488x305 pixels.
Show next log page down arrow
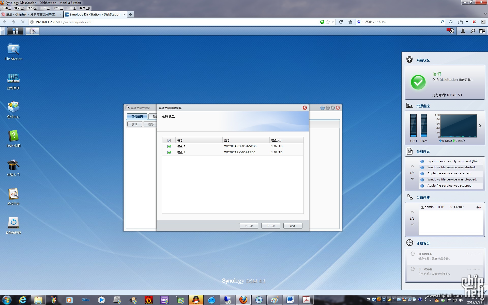point(412,179)
